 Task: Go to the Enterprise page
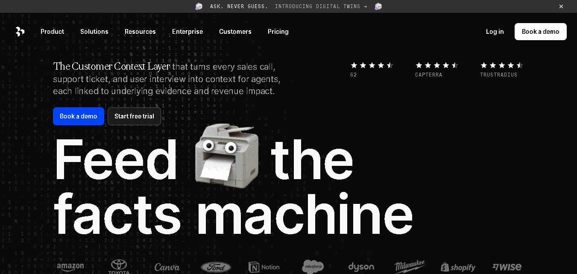(x=187, y=32)
